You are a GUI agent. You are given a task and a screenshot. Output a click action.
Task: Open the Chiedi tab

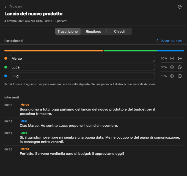click(119, 31)
